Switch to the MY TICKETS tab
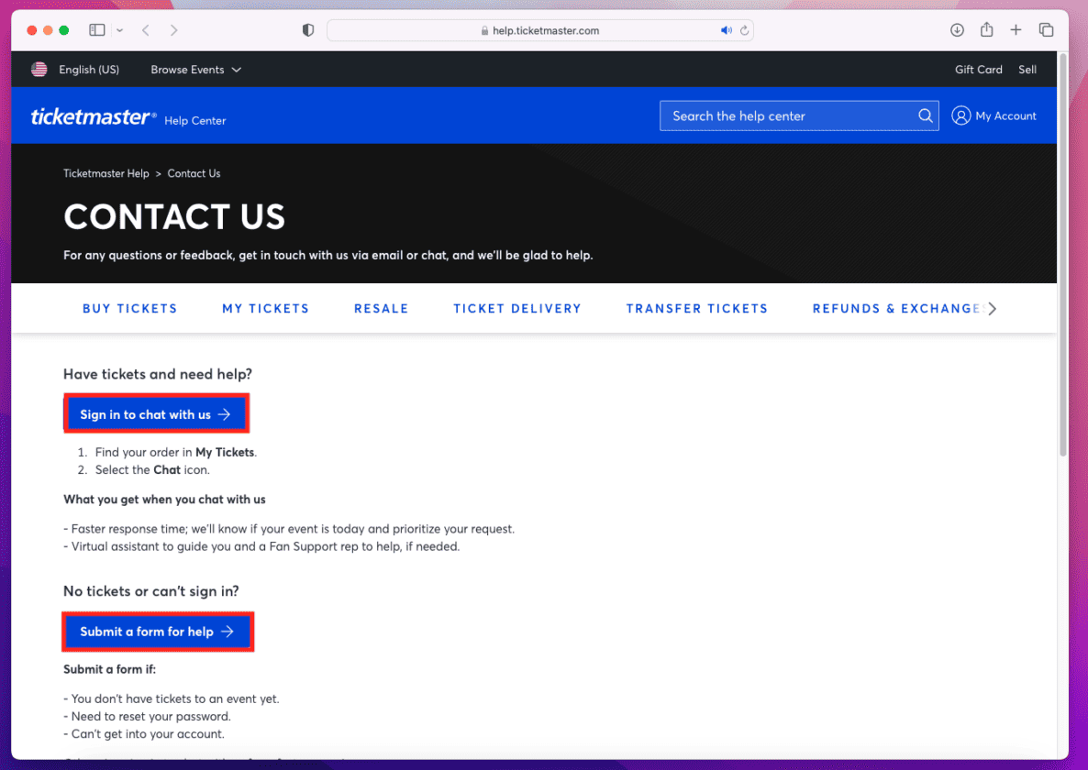This screenshot has height=770, width=1088. pos(265,308)
